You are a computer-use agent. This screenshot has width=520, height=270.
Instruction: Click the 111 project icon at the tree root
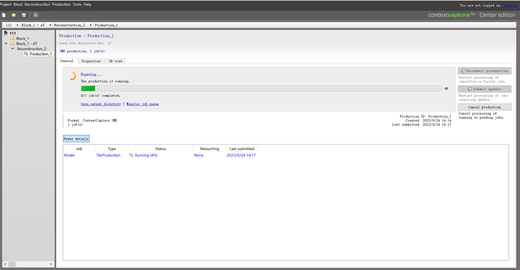(6, 33)
